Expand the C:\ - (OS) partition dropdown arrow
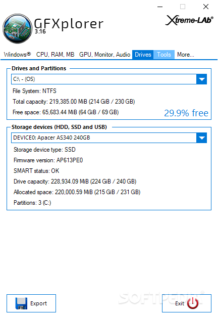The width and height of the screenshot is (218, 317). click(x=201, y=79)
